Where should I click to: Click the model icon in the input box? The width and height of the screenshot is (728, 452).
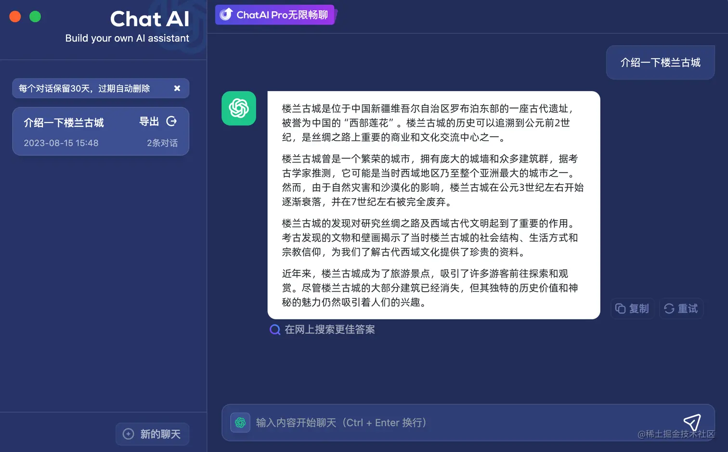[x=240, y=423]
